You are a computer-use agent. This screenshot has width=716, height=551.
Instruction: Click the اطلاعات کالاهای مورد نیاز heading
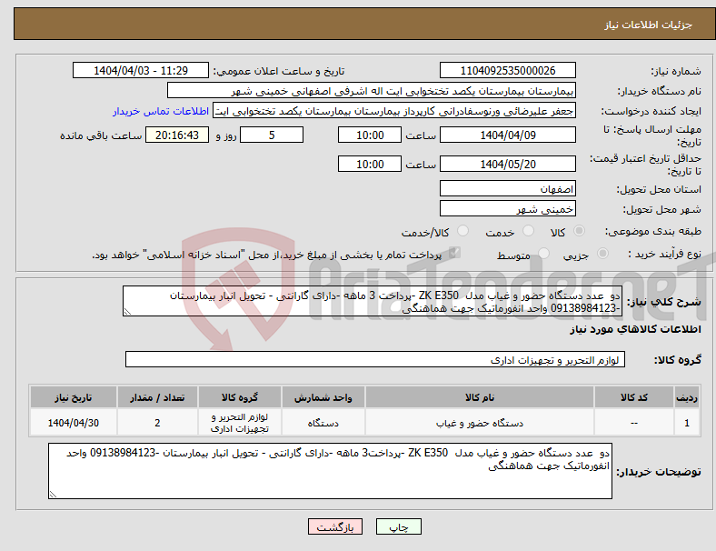pyautogui.click(x=635, y=329)
